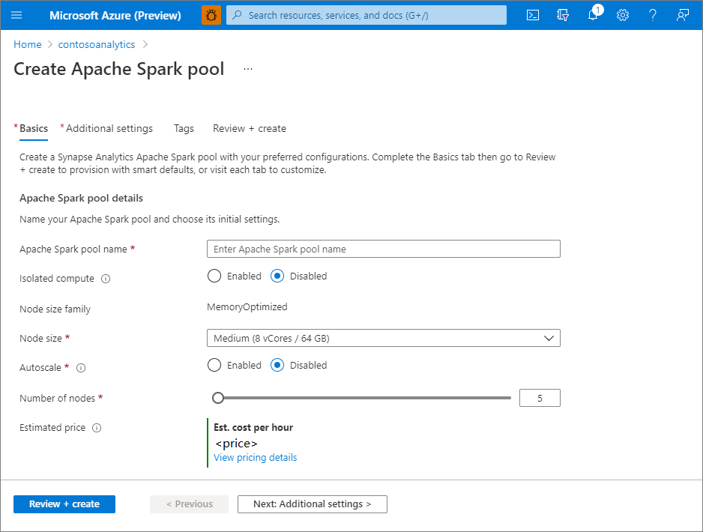
Task: Show Isolated compute info tooltip
Action: click(106, 279)
